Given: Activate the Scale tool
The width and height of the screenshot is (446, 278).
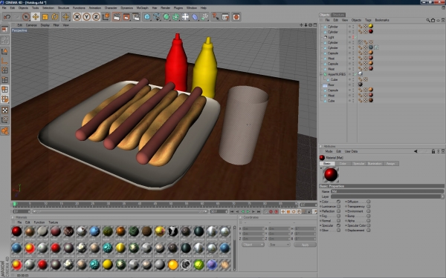Looking at the screenshot, I should pyautogui.click(x=45, y=17).
